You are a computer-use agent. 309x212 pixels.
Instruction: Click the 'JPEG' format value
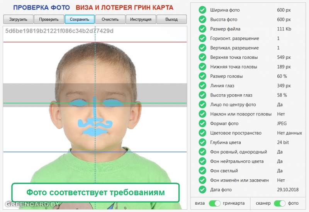pyautogui.click(x=282, y=123)
